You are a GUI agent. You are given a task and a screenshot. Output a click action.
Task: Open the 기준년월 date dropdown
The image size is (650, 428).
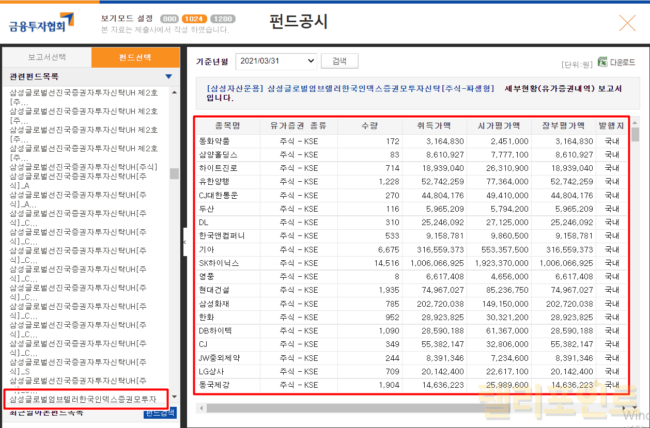[276, 61]
